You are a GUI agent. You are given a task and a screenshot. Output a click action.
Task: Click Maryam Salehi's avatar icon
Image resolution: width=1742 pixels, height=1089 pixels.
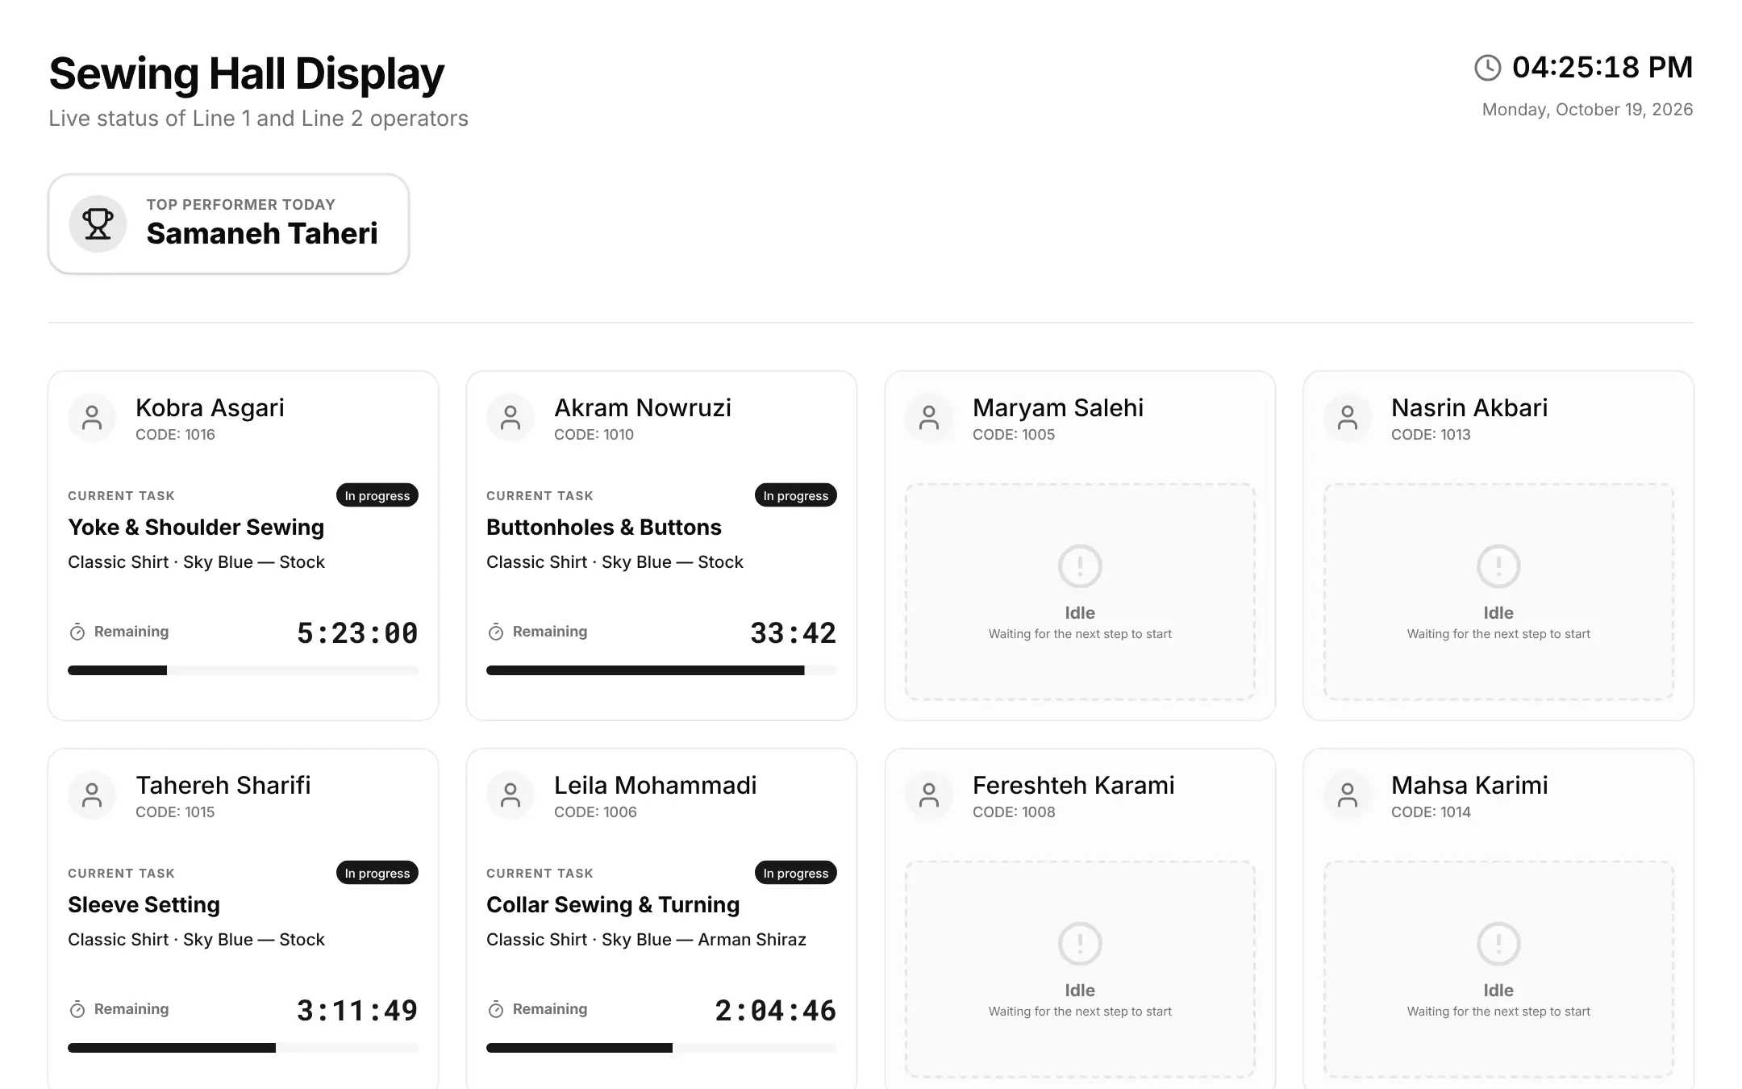[x=929, y=418]
